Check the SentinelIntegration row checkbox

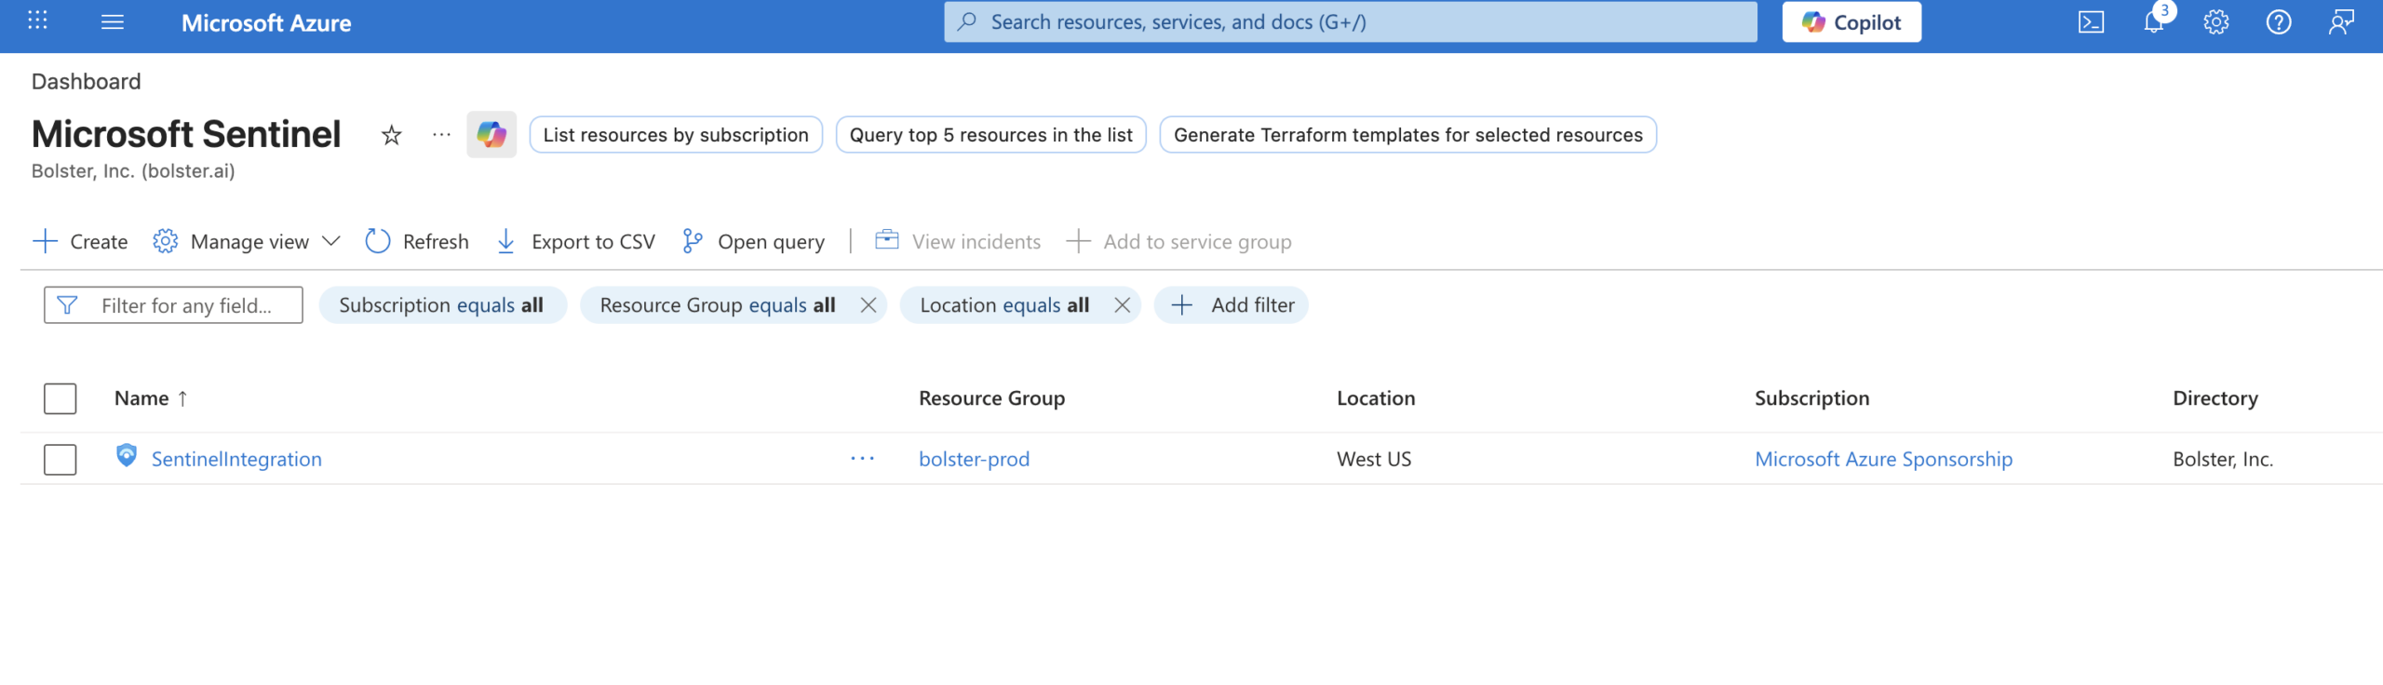(61, 459)
